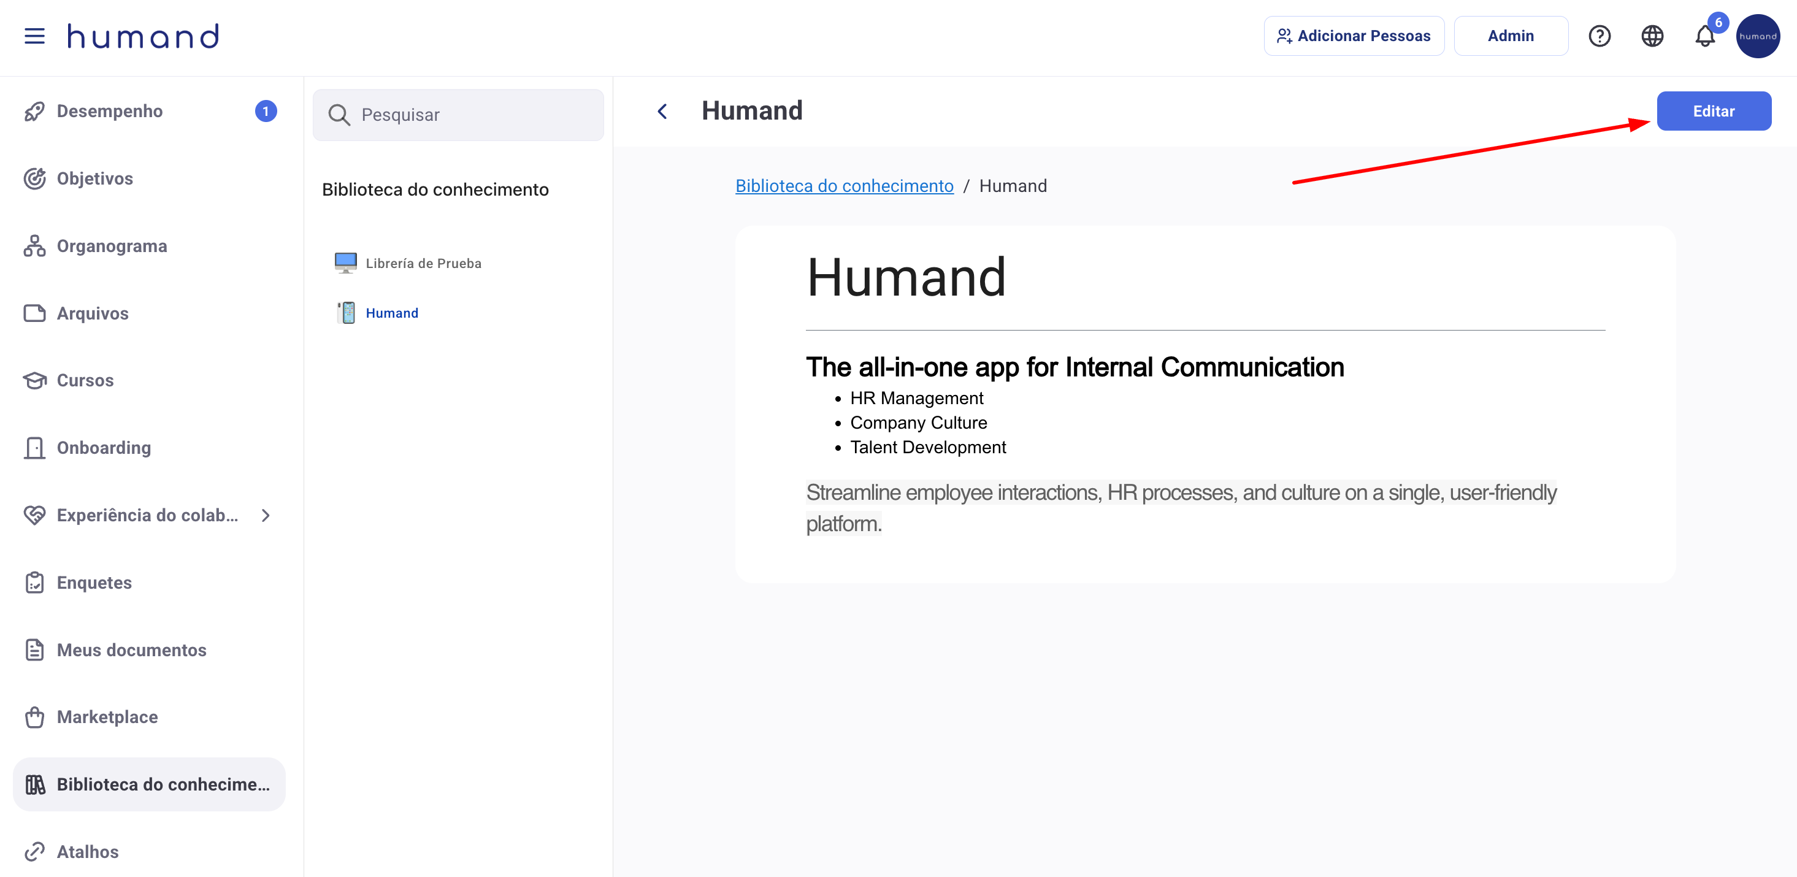Open Objetivos menu item
Viewport: 1797px width, 877px height.
tap(149, 178)
